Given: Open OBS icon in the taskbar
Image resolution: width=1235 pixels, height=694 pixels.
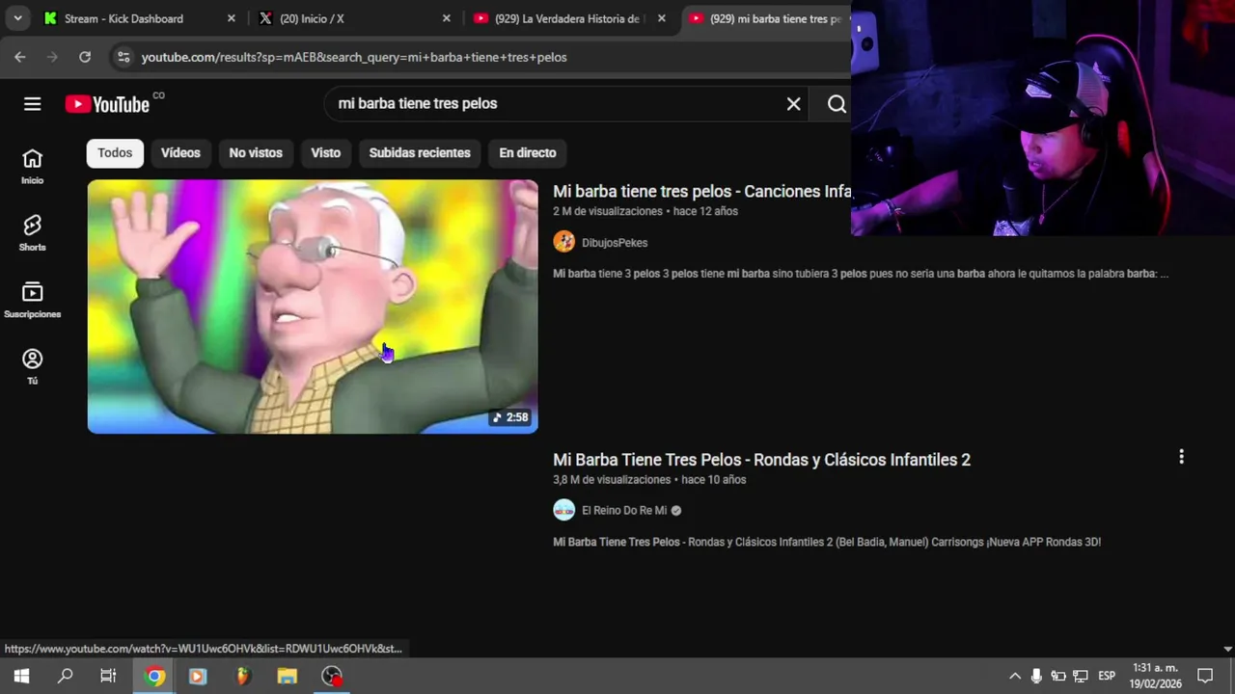Looking at the screenshot, I should [332, 677].
